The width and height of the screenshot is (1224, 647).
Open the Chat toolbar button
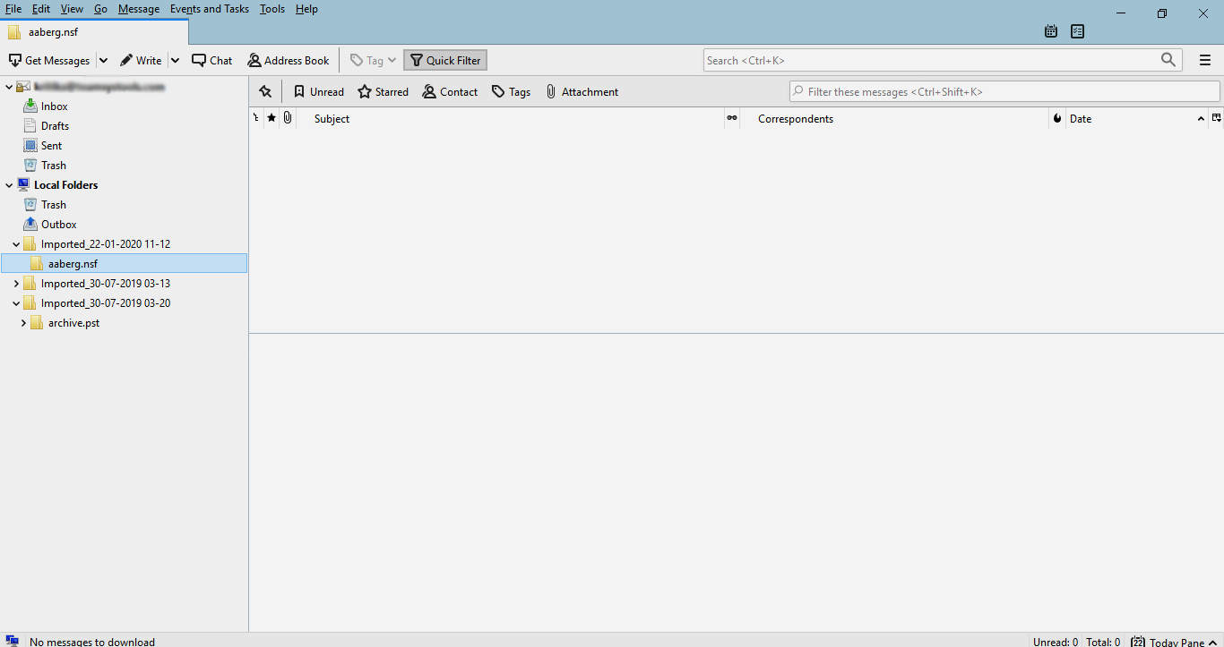click(x=211, y=61)
